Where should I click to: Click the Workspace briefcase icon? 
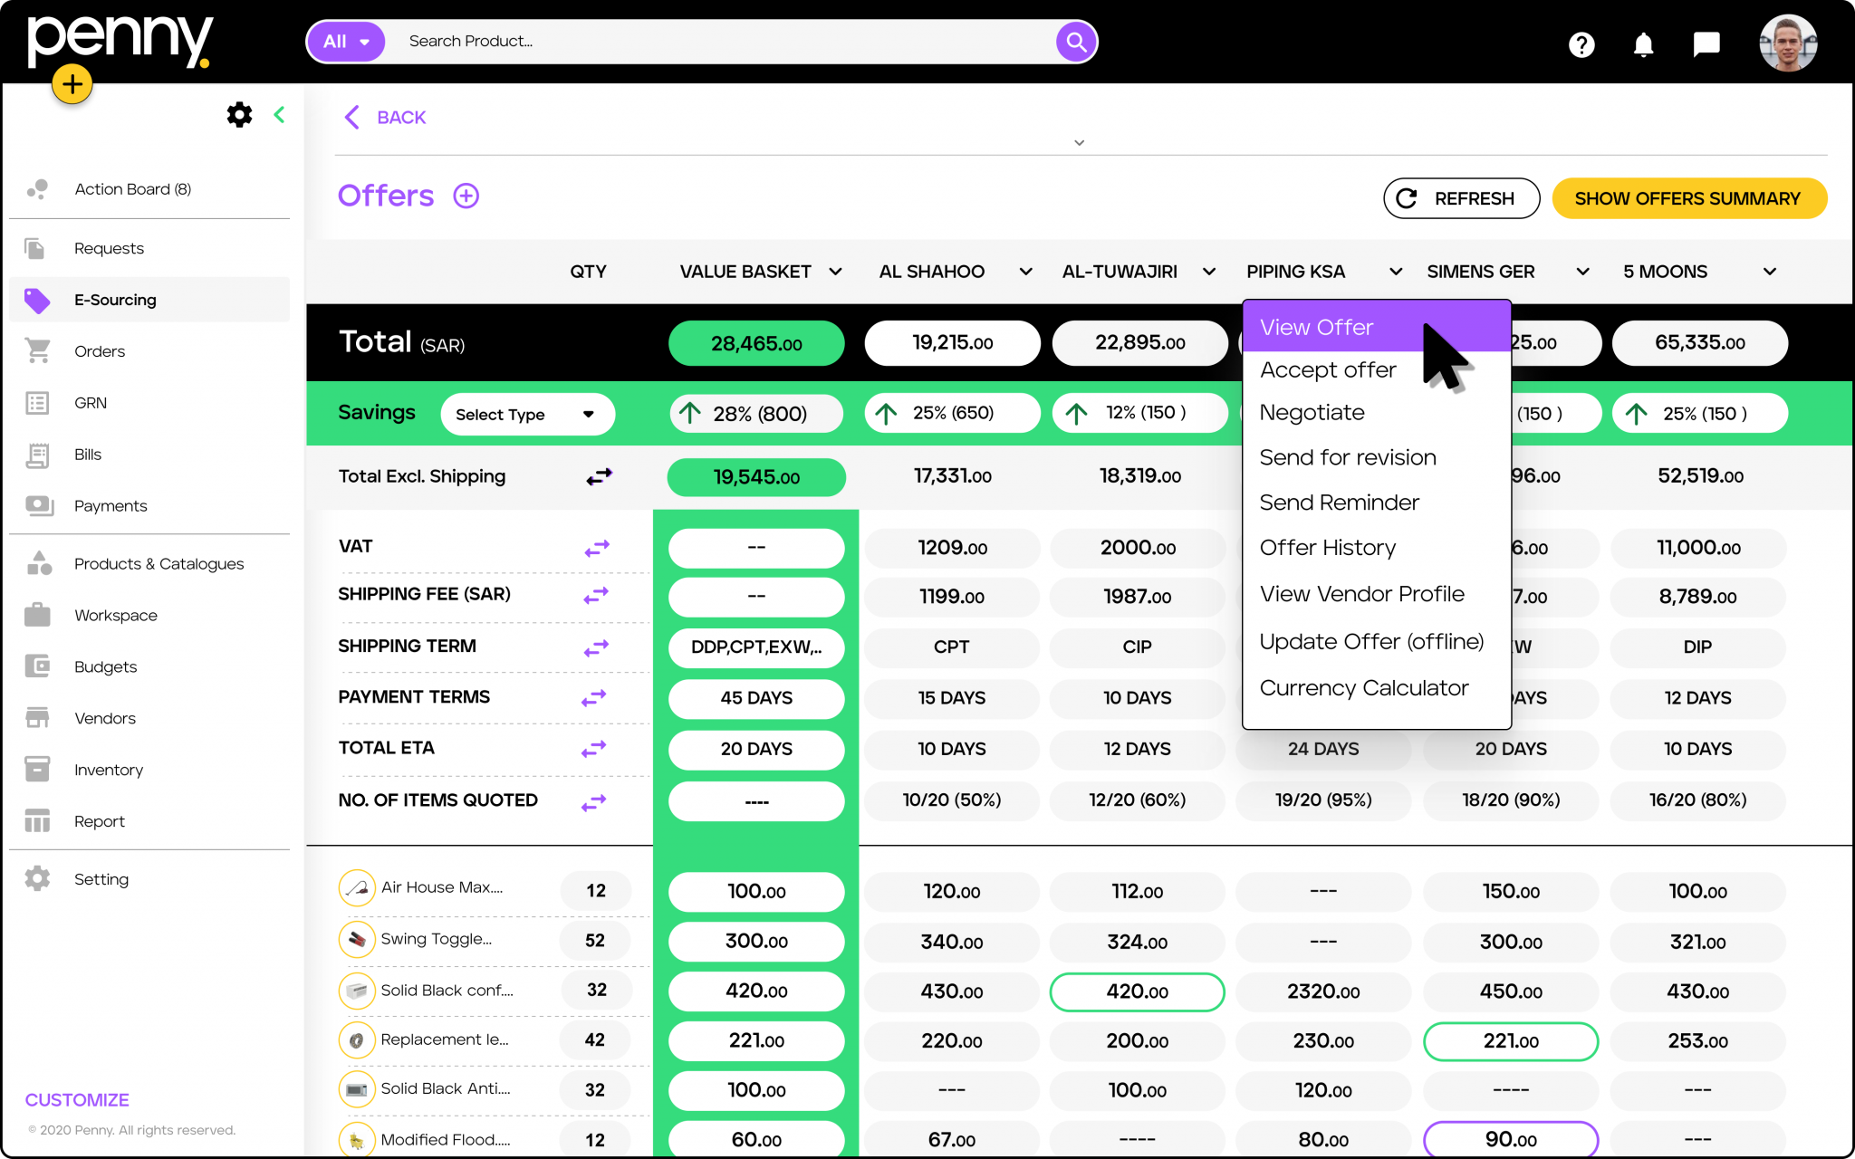pos(37,615)
